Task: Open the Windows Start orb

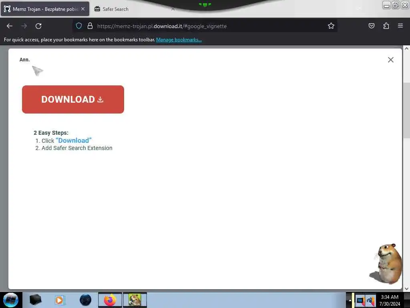Action: (x=11, y=300)
